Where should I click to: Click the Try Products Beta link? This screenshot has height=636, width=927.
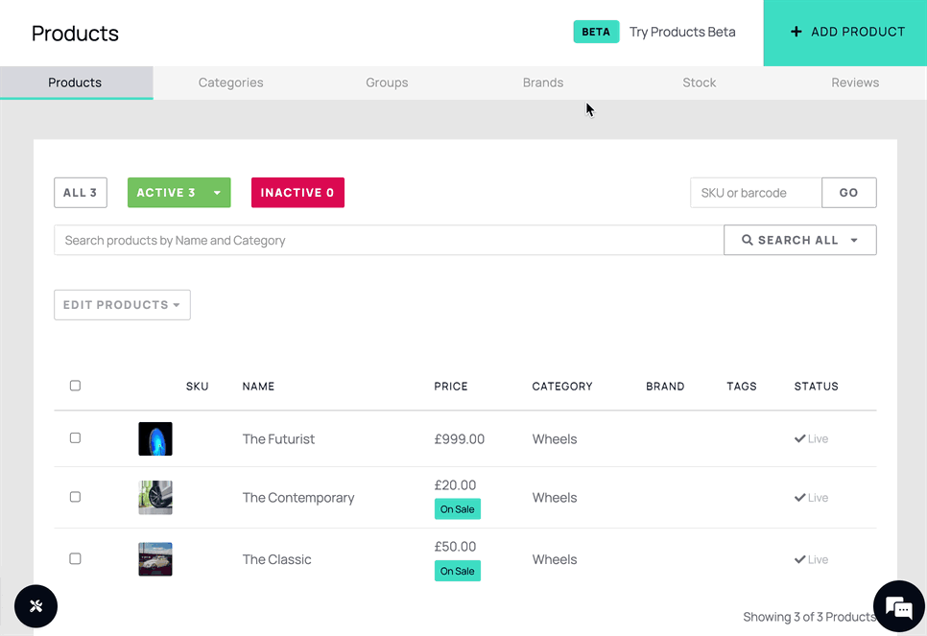click(x=682, y=32)
